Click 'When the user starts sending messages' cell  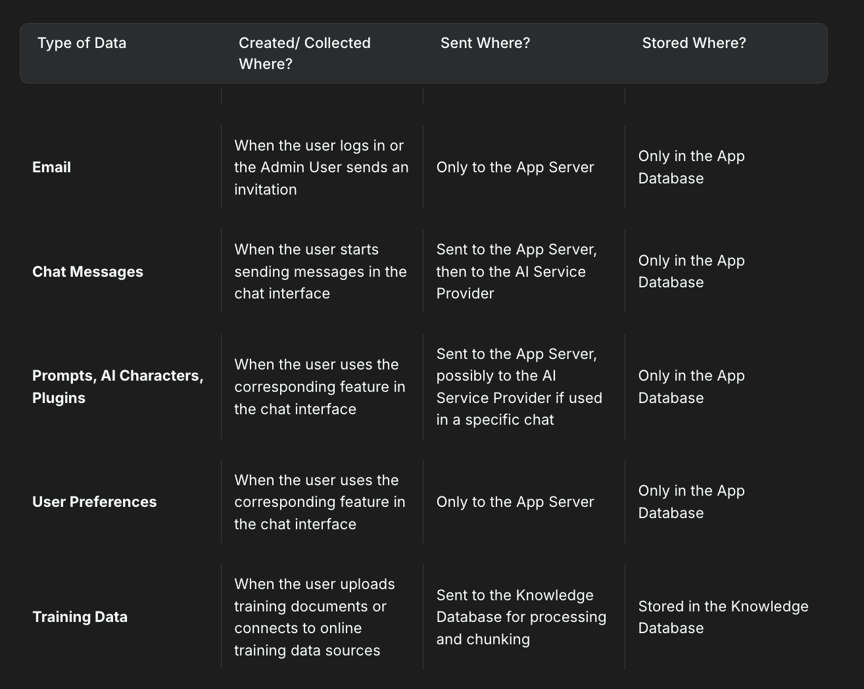tap(320, 272)
